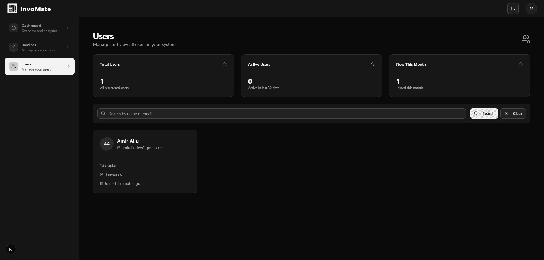This screenshot has height=260, width=544.
Task: Select the Users sidebar people icon
Action: click(x=13, y=66)
